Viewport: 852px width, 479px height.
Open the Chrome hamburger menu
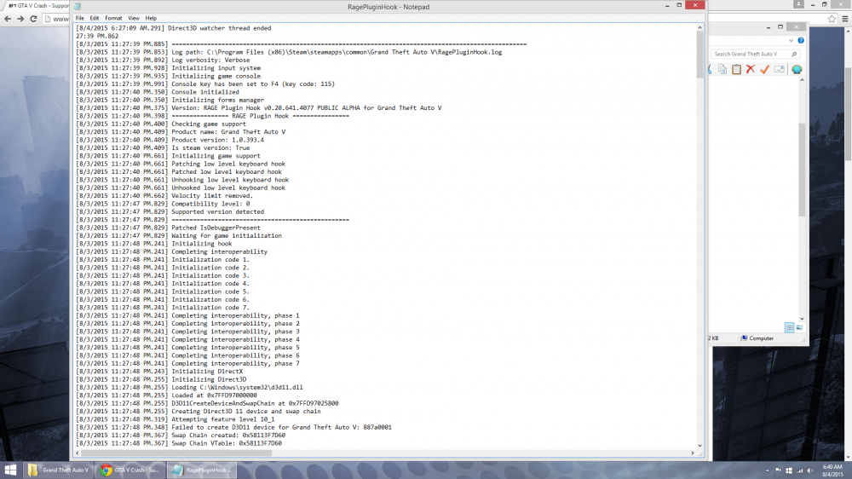[845, 19]
